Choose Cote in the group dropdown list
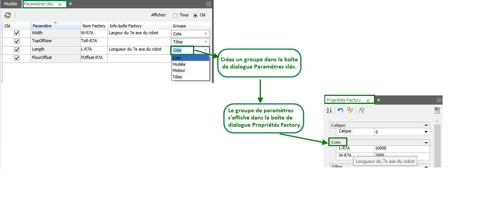Image resolution: width=481 pixels, height=207 pixels. [x=190, y=58]
